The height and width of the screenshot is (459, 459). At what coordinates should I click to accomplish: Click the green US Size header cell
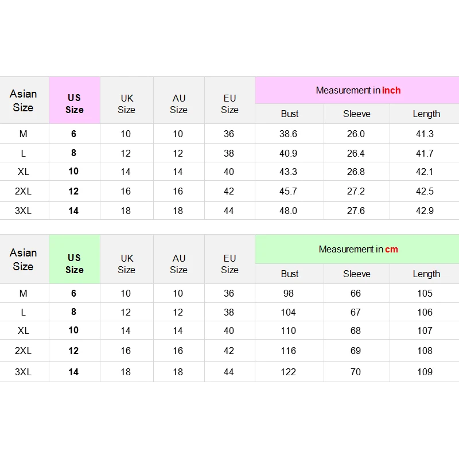[75, 263]
